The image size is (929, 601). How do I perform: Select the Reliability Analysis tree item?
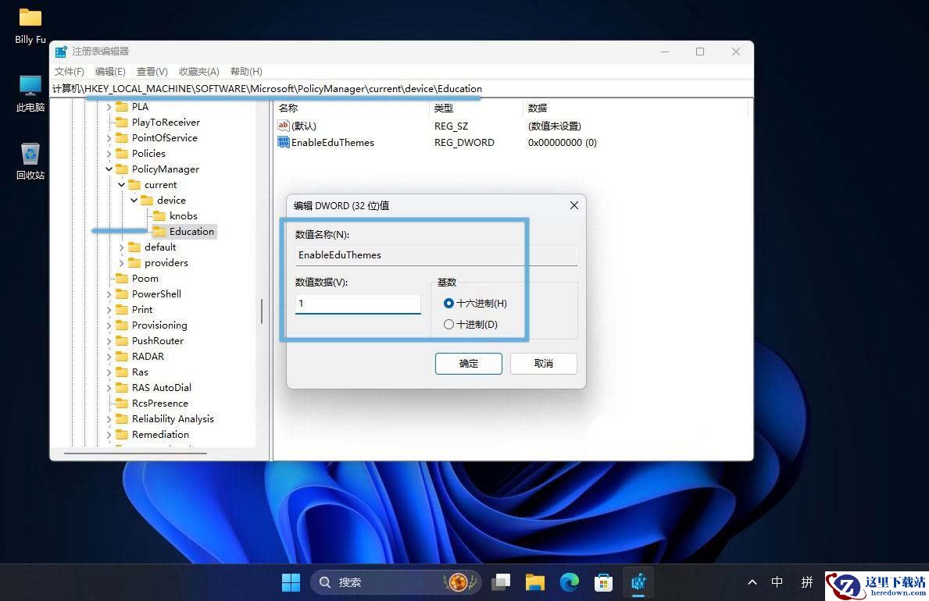(173, 418)
